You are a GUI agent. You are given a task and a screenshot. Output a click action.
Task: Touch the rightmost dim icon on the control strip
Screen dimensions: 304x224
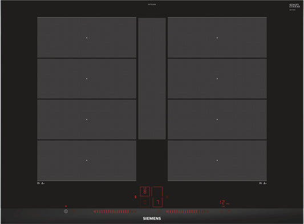click(x=229, y=211)
